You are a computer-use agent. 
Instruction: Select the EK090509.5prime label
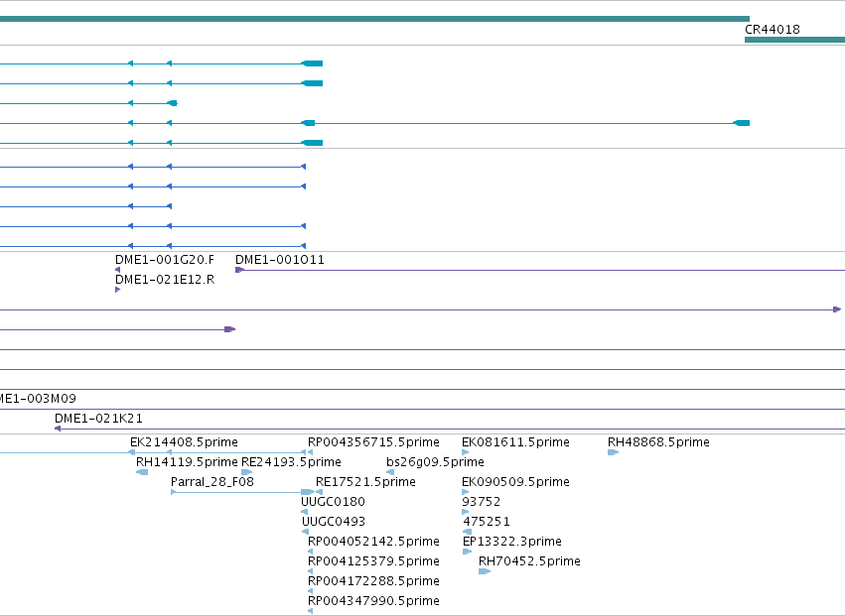click(515, 482)
